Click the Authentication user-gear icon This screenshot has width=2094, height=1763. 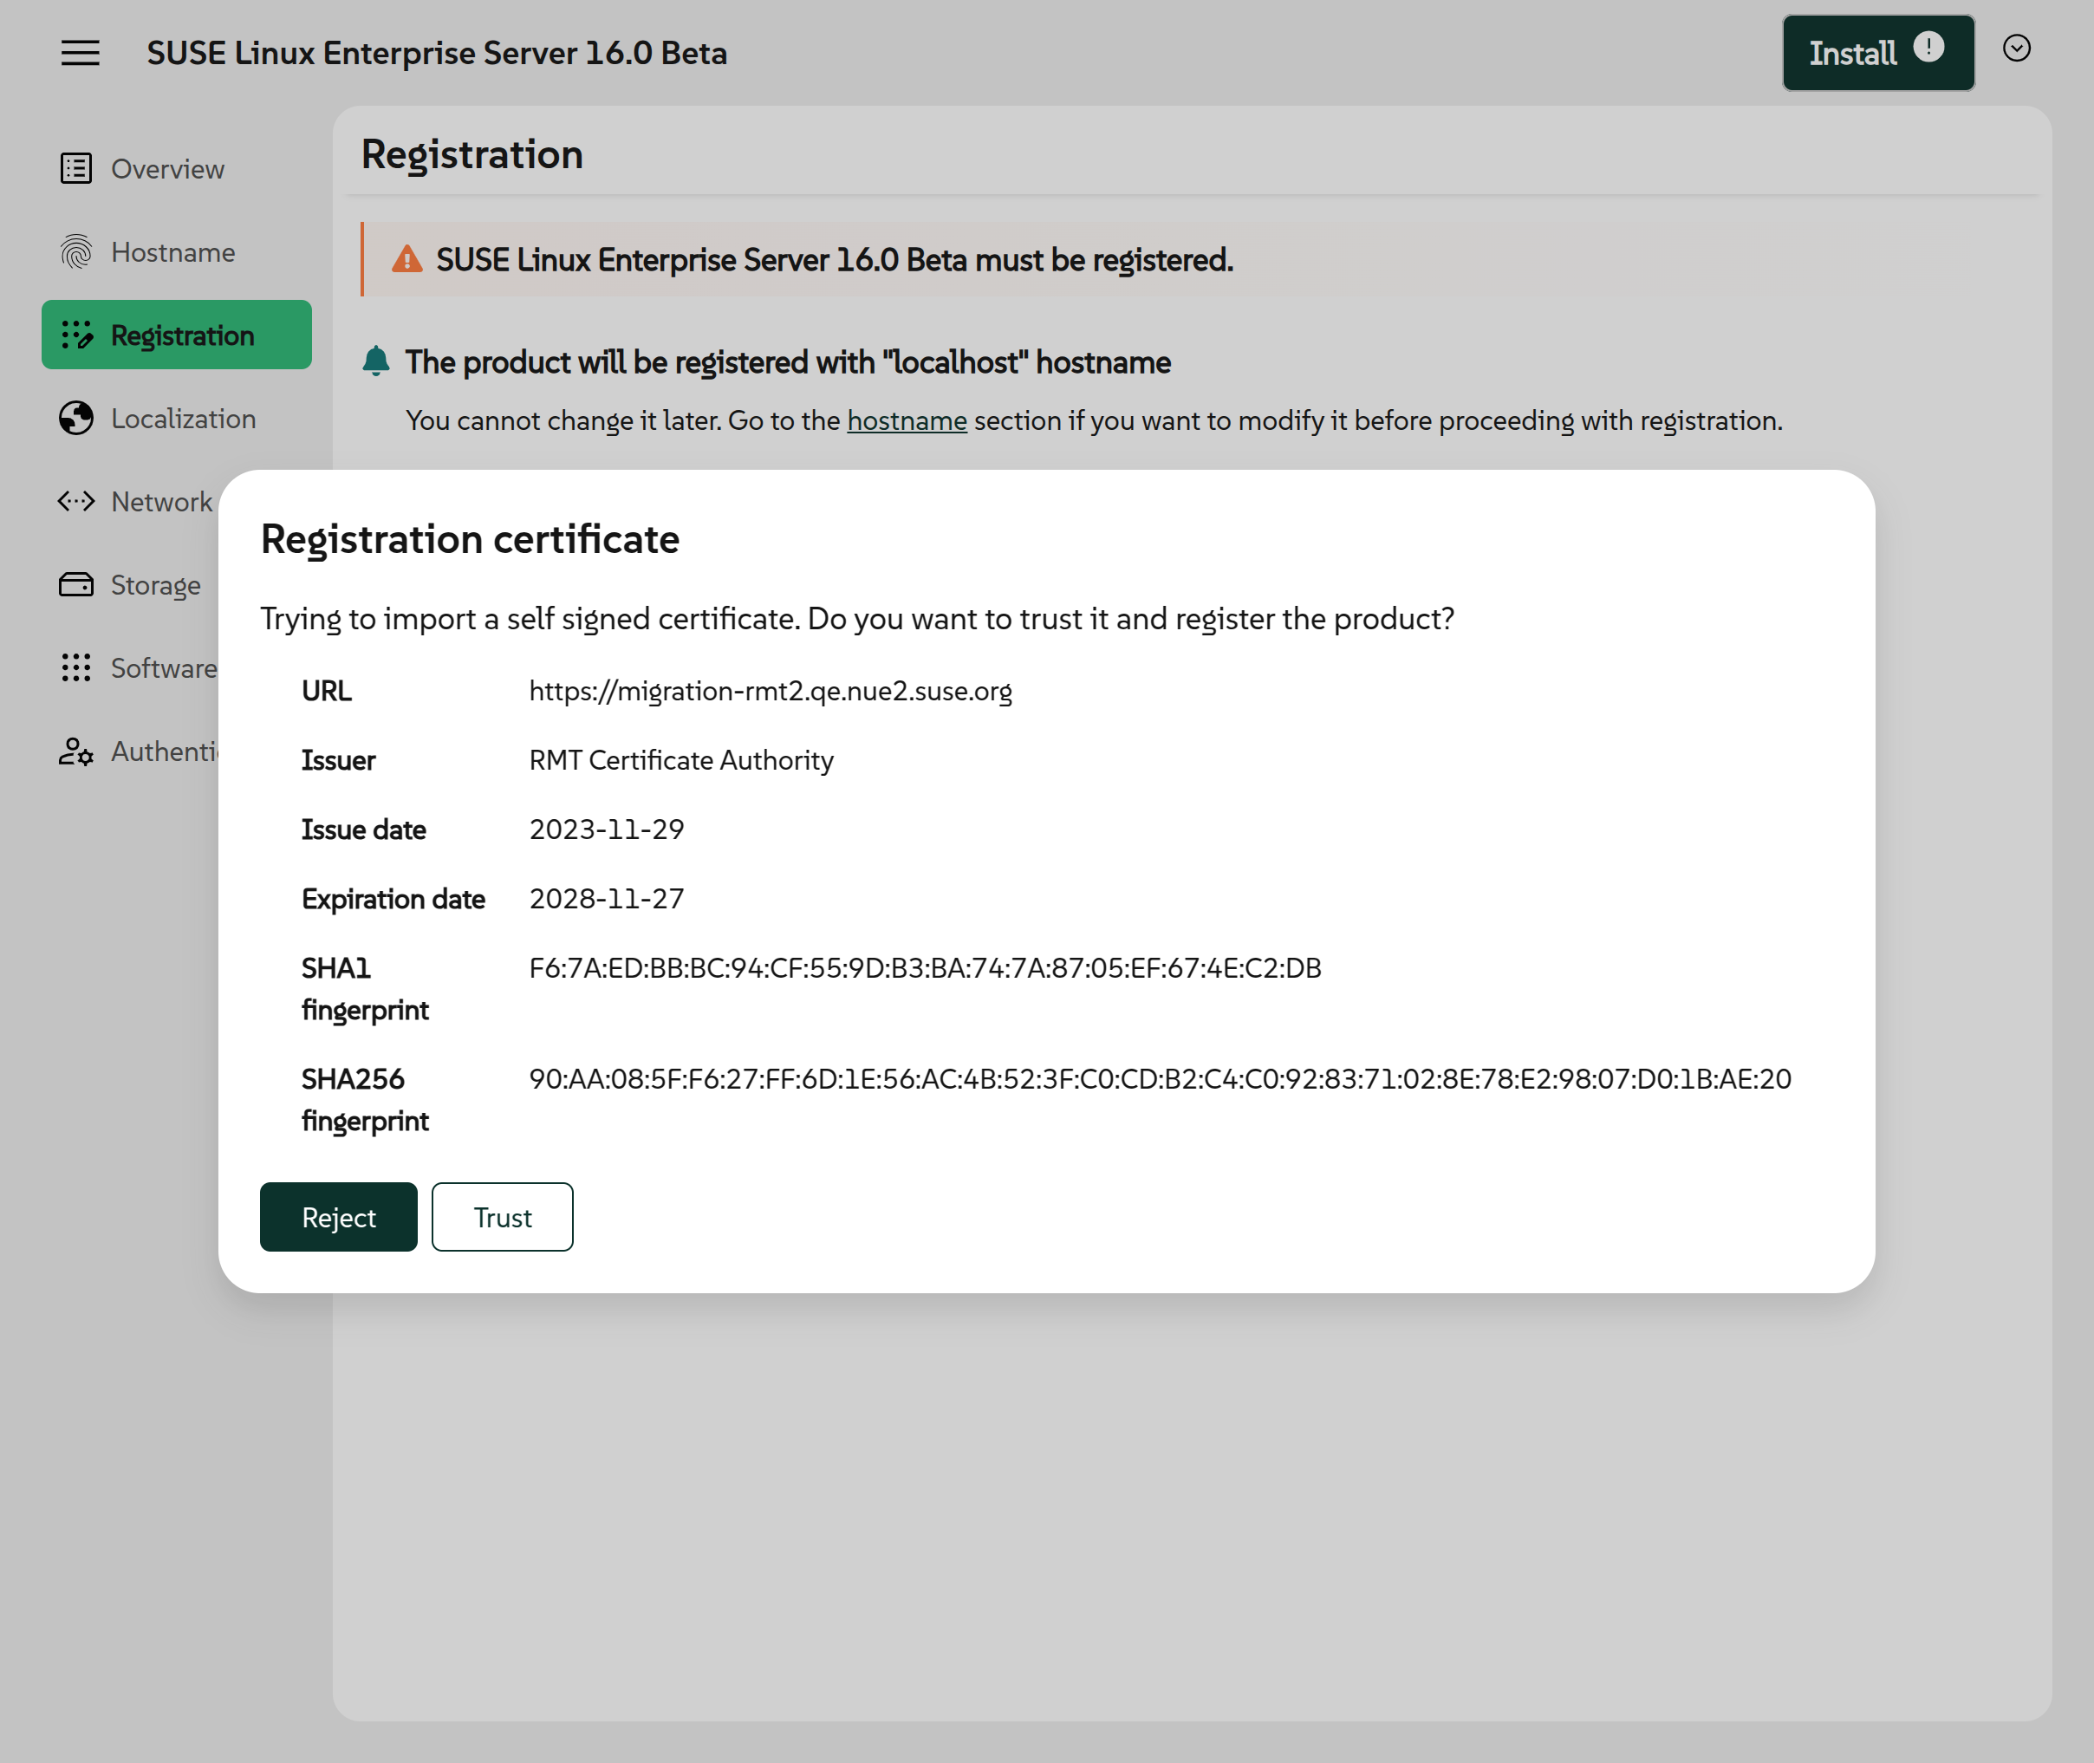(x=76, y=751)
